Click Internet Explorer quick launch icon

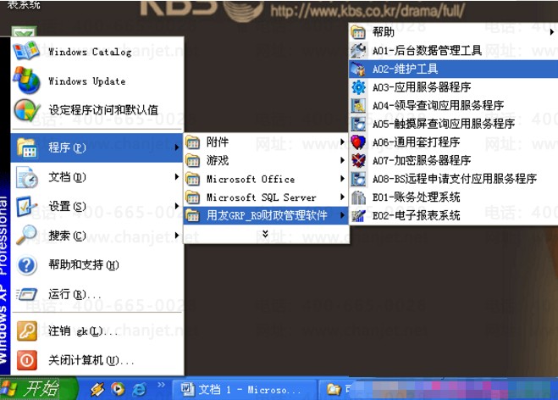click(140, 389)
